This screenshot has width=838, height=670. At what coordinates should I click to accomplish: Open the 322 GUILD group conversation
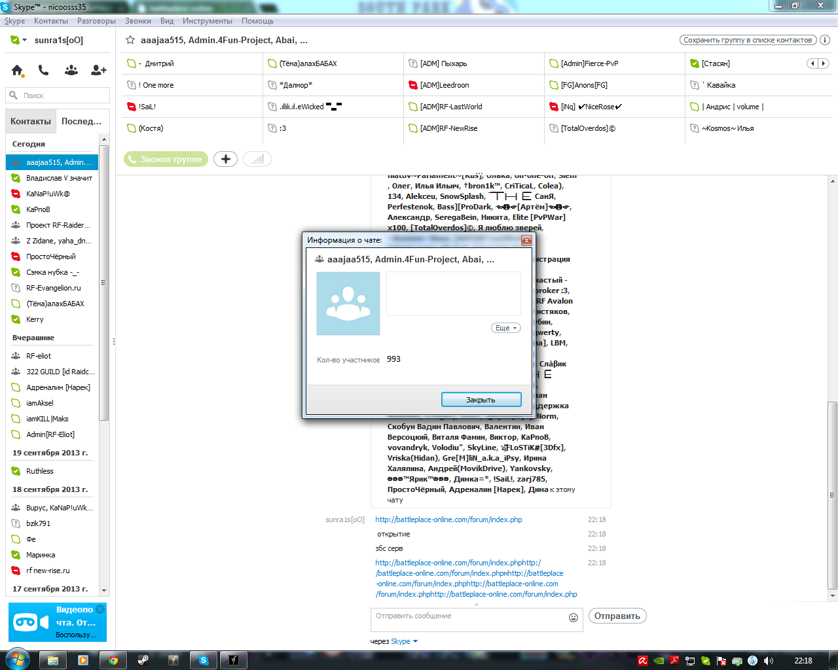(x=52, y=372)
